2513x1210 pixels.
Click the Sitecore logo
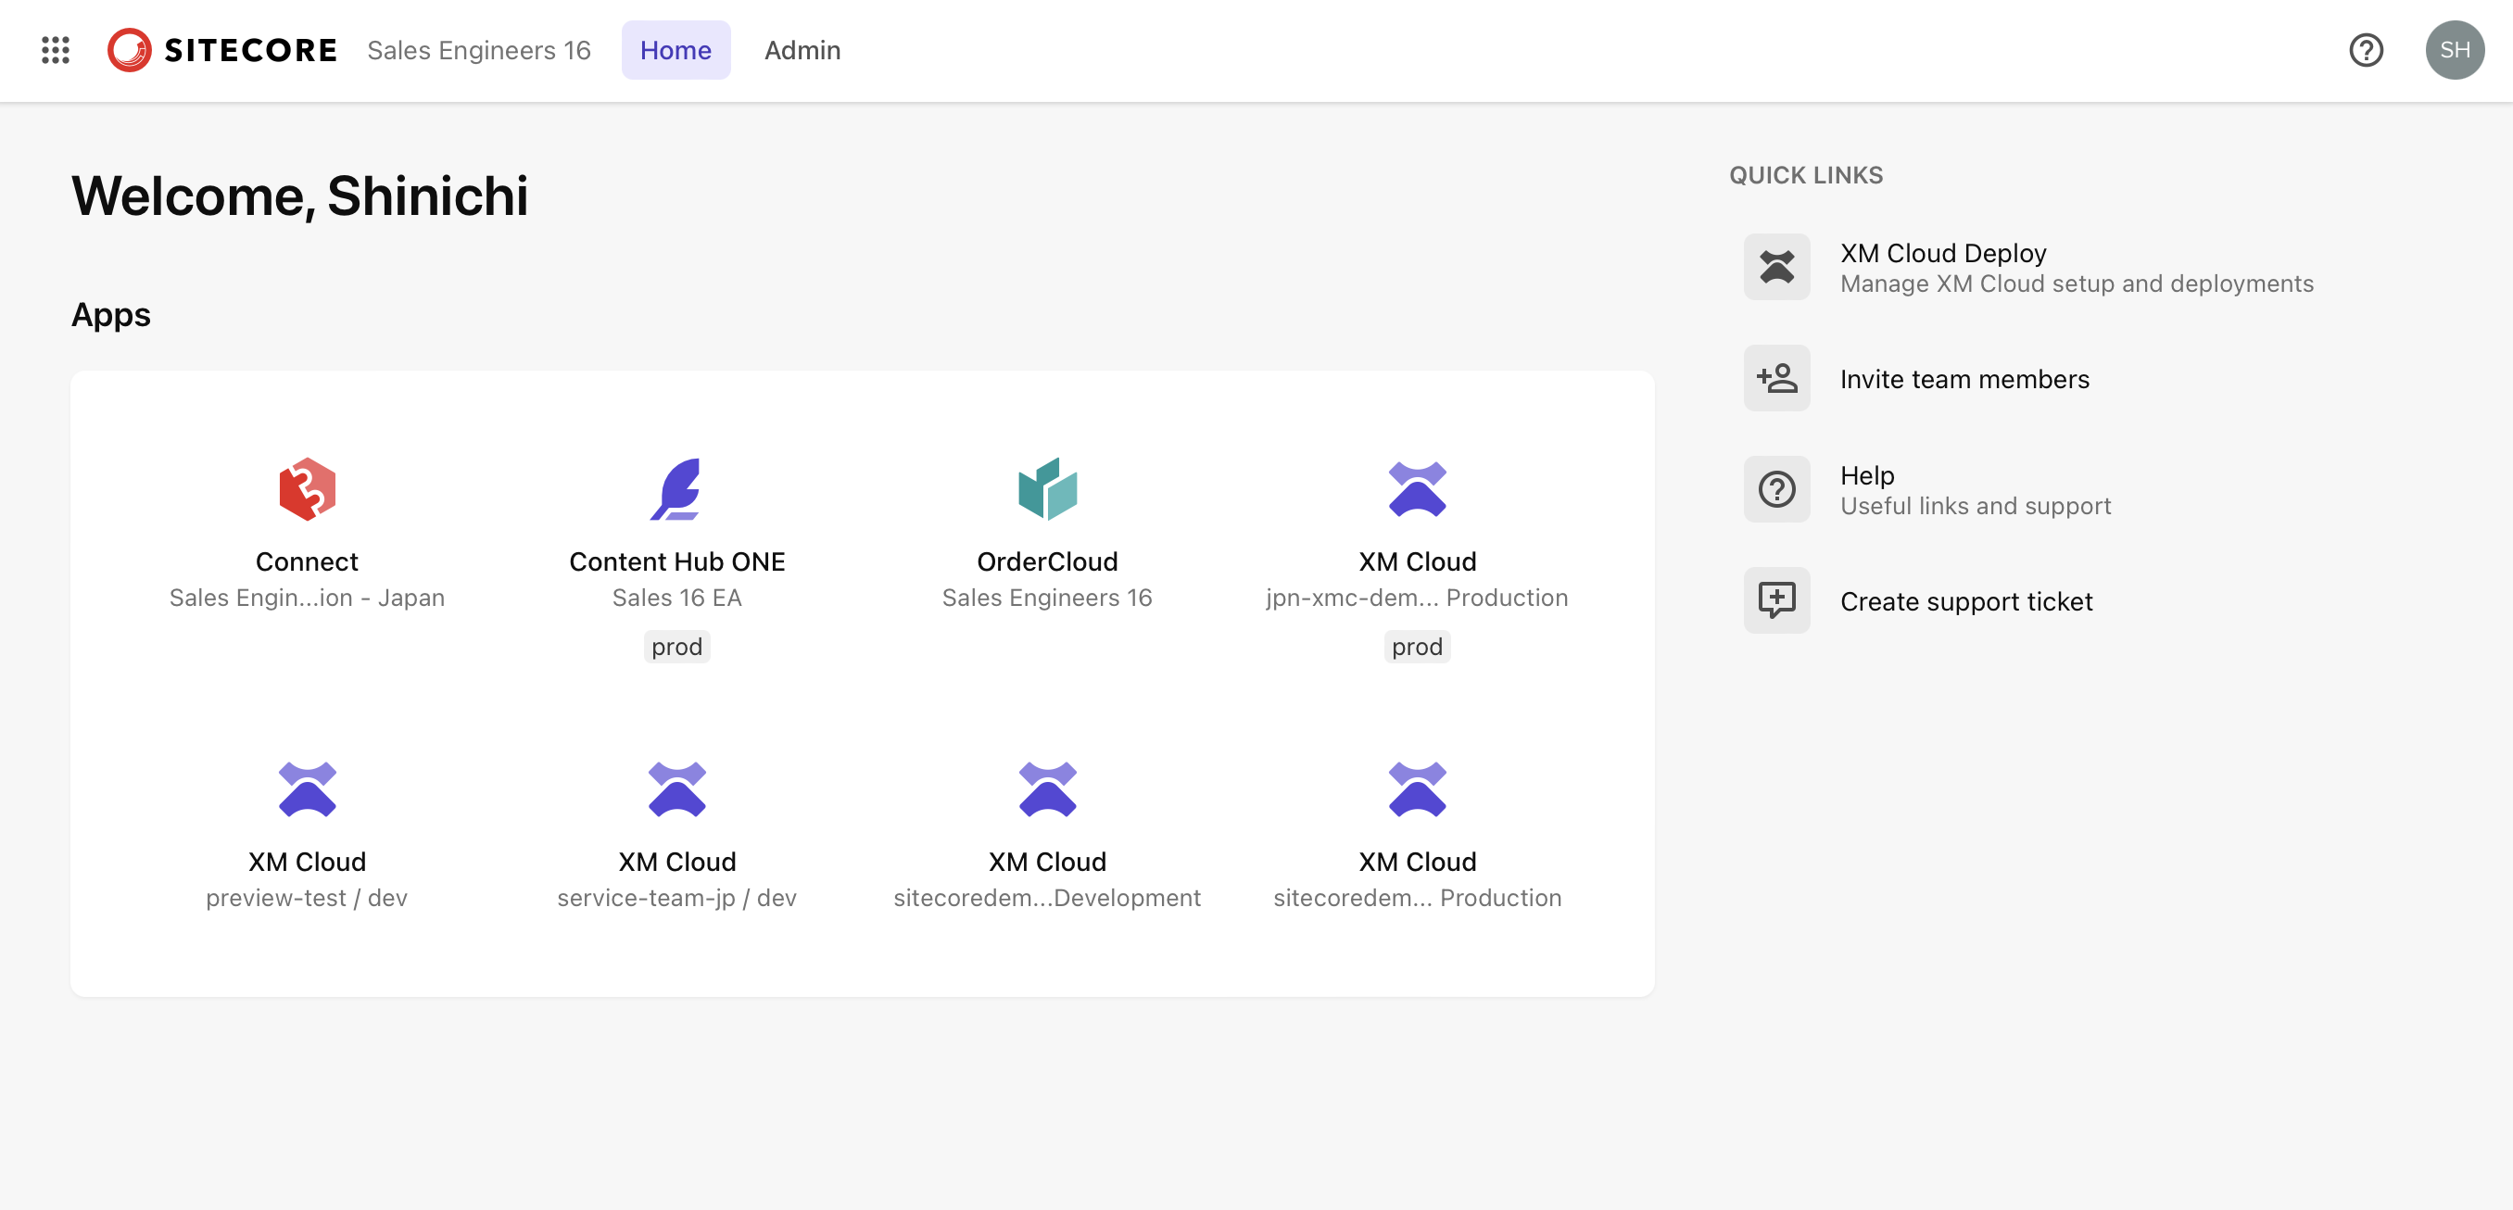pos(222,50)
